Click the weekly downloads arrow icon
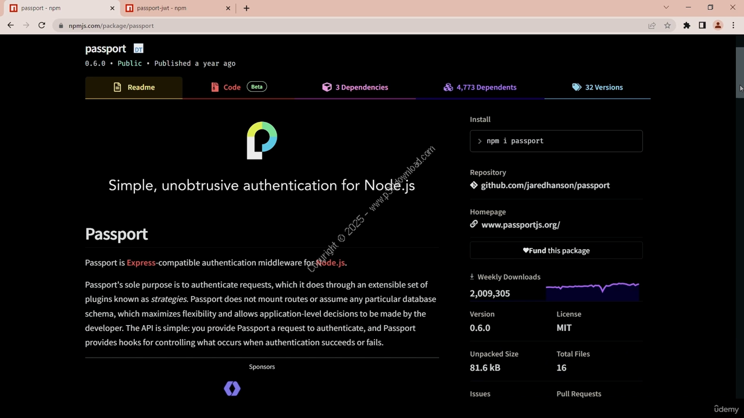Screen dimensions: 744x418 click(472, 277)
